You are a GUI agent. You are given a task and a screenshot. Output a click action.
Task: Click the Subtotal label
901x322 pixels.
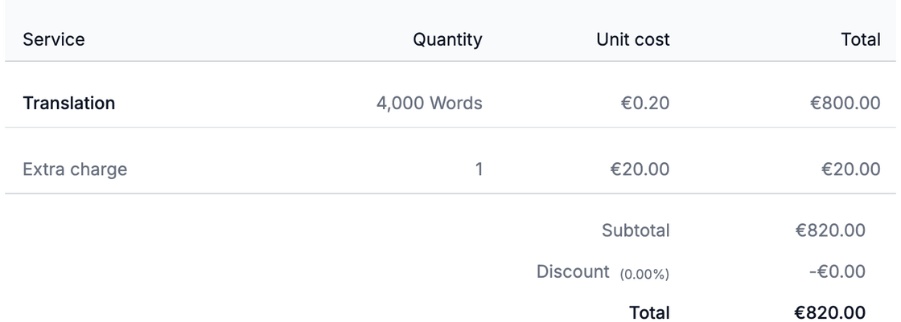(x=636, y=231)
